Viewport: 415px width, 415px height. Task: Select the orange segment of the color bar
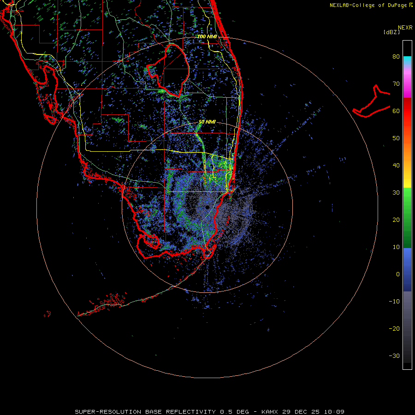pos(407,148)
